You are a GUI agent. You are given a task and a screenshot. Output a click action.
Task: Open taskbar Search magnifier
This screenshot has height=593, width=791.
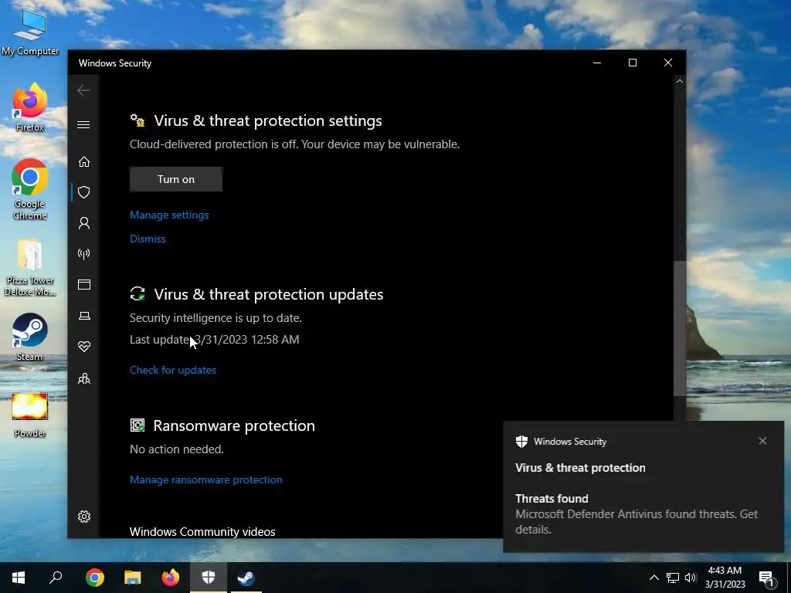click(x=56, y=578)
